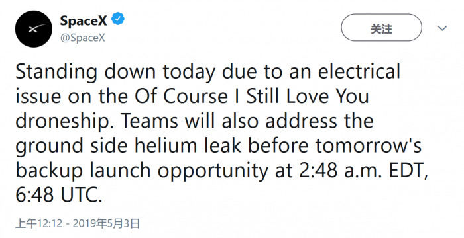Follow SpaceX with the 关注 button
The height and width of the screenshot is (238, 464).
[x=381, y=29]
